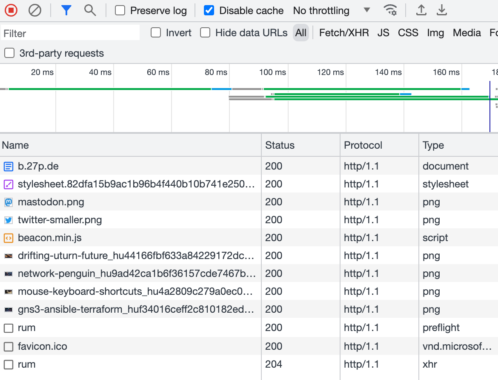Stop recording network log
This screenshot has height=380, width=498.
[x=11, y=10]
